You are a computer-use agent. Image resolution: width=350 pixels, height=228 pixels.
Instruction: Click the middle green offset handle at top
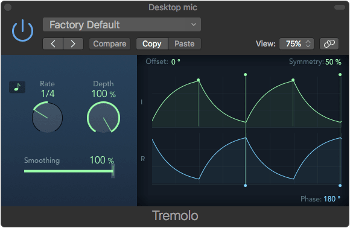click(x=246, y=75)
